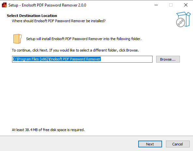Click the 'Where should Enolsoft PDF Password Remover be installed?' text
Image resolution: width=193 pixels, height=151 pixels.
(x=59, y=21)
